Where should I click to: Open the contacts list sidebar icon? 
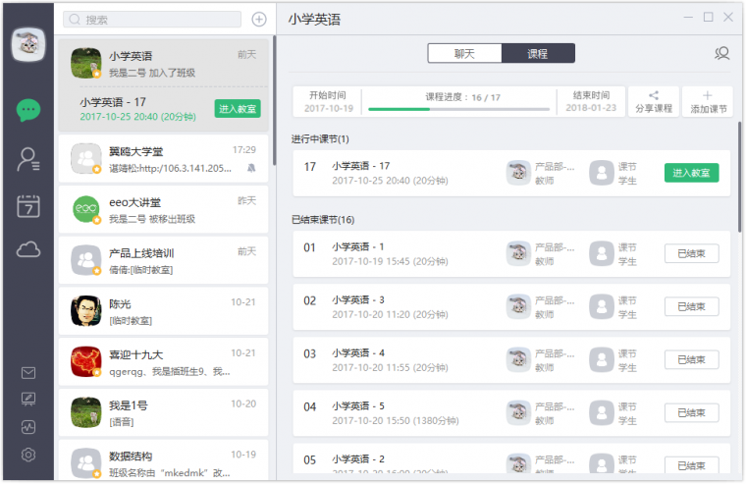coord(28,159)
